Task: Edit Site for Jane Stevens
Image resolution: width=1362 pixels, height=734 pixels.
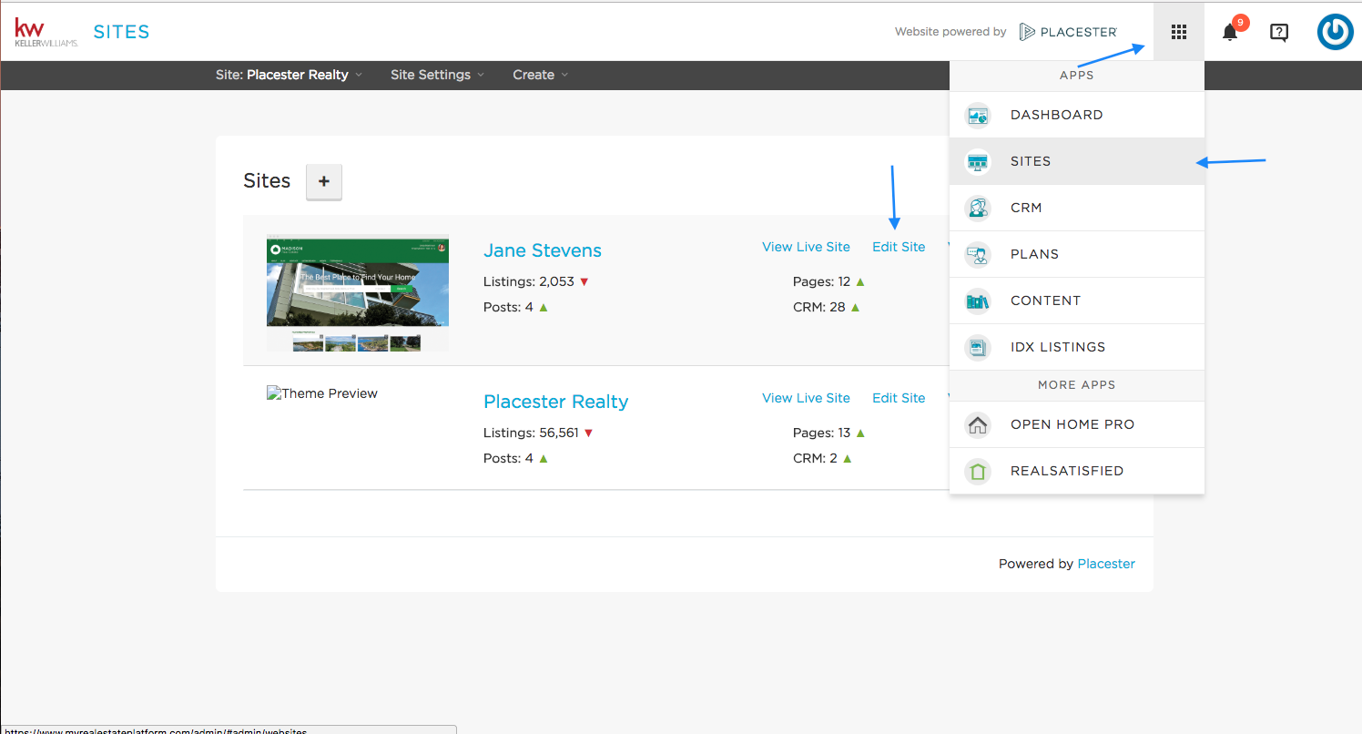Action: (x=899, y=247)
